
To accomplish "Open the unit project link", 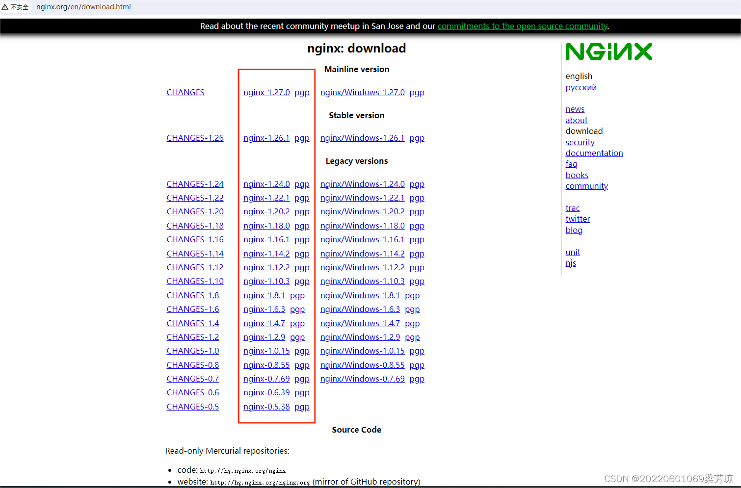I will coord(573,252).
